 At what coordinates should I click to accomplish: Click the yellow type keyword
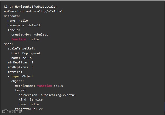click(15, 77)
